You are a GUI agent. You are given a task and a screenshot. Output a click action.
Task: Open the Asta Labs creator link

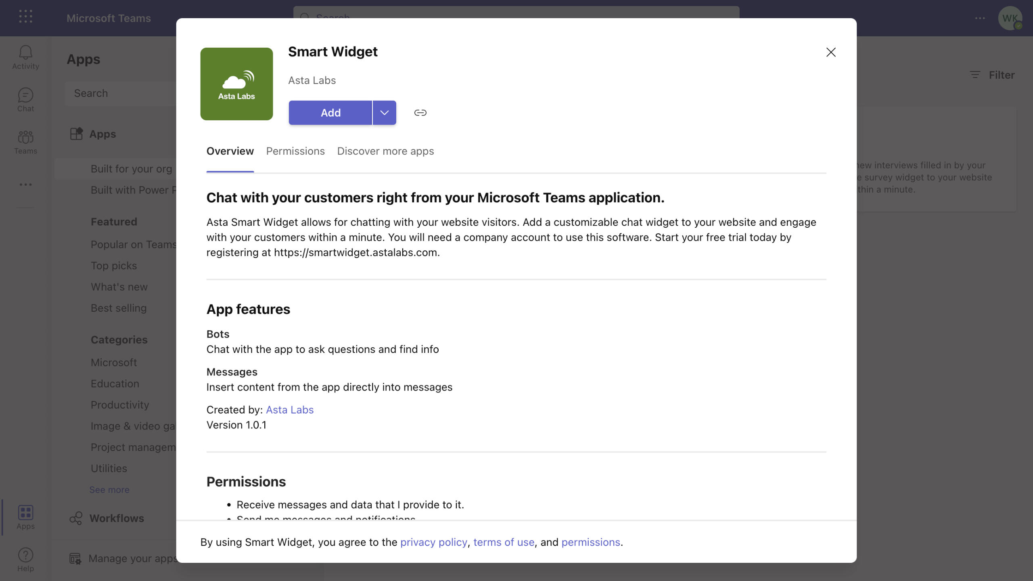pos(290,410)
